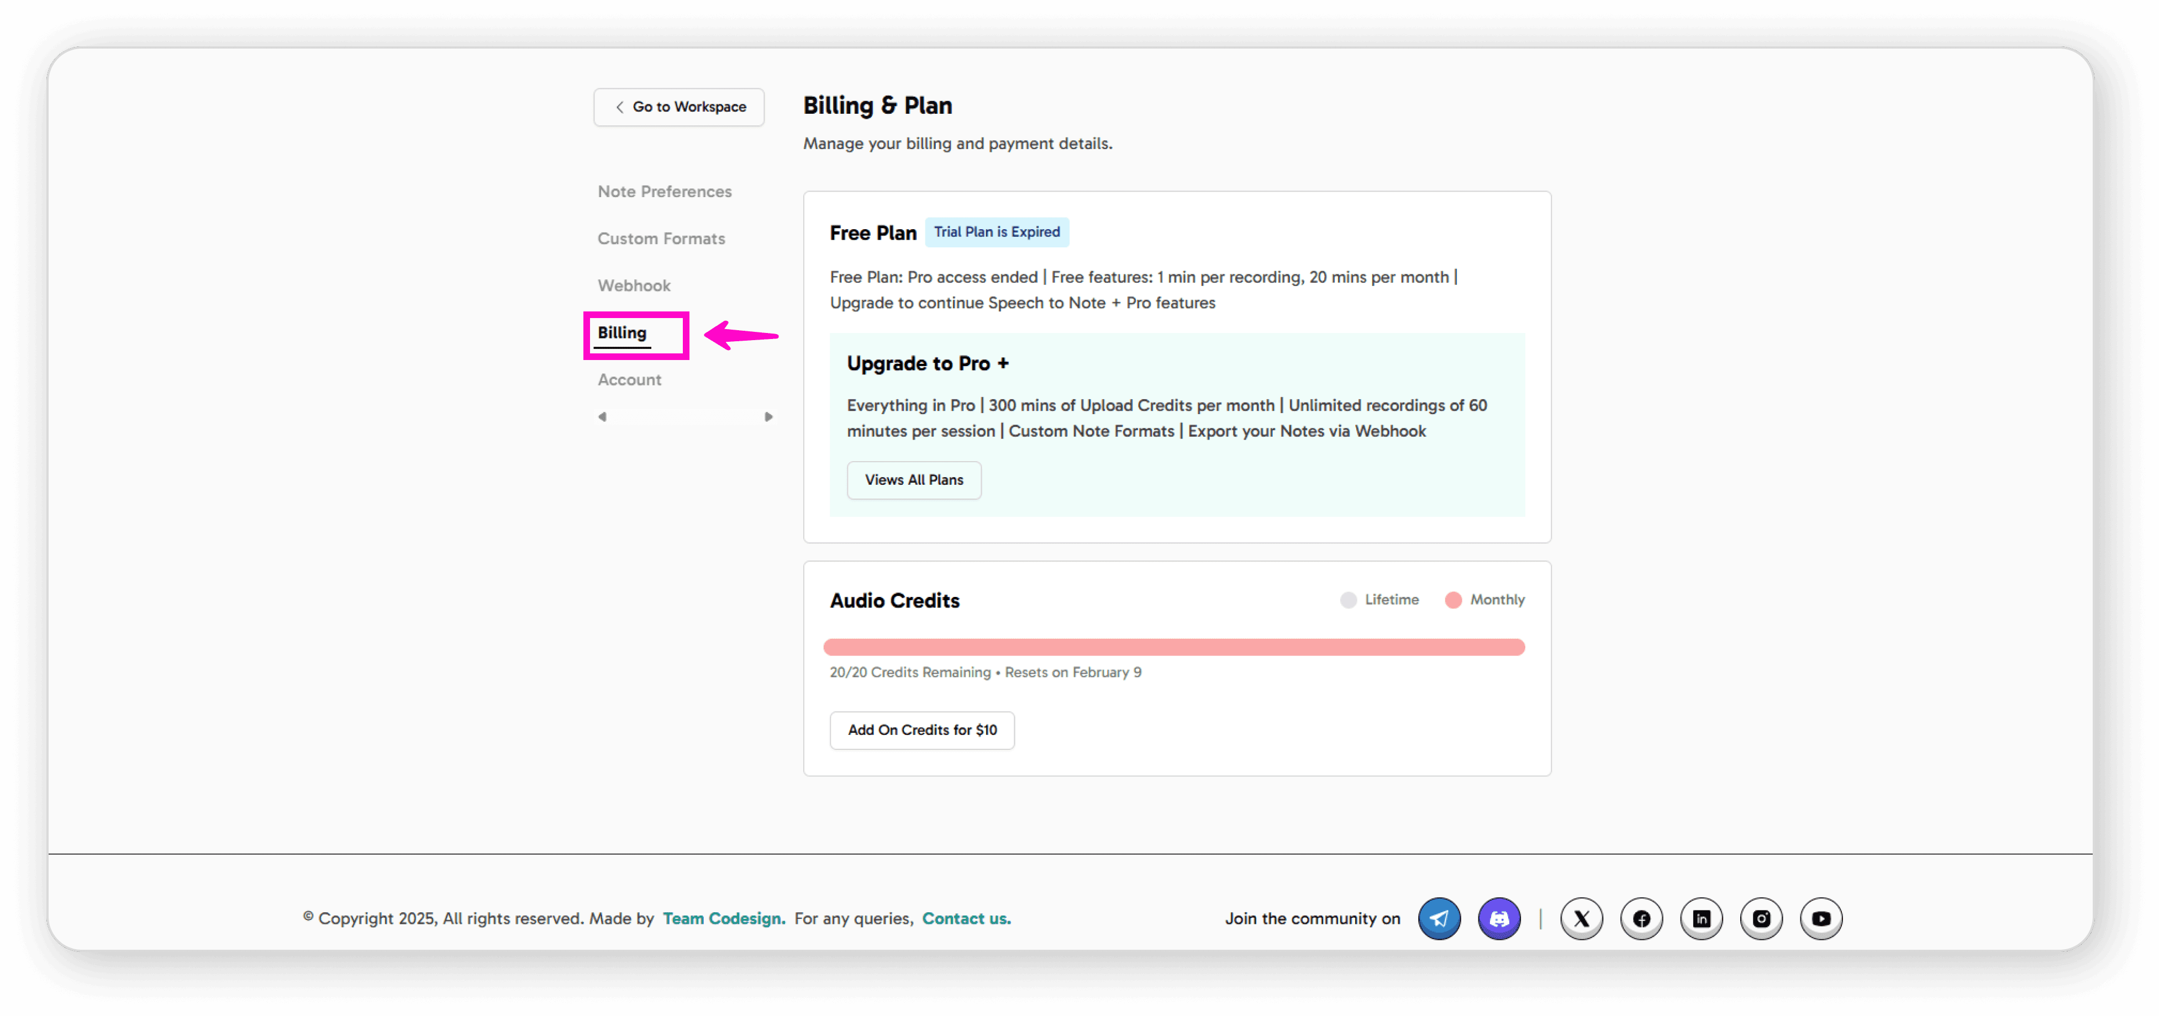Select the Lifetime audio credits option
The width and height of the screenshot is (2159, 1016).
tap(1379, 600)
